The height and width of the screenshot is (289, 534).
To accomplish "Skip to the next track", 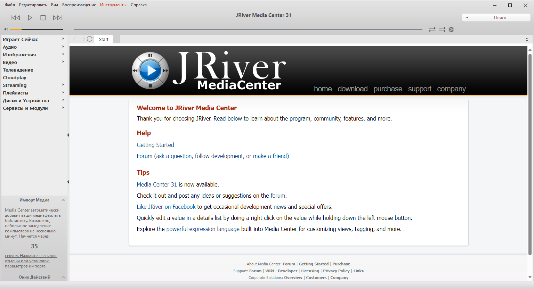I will tap(58, 18).
